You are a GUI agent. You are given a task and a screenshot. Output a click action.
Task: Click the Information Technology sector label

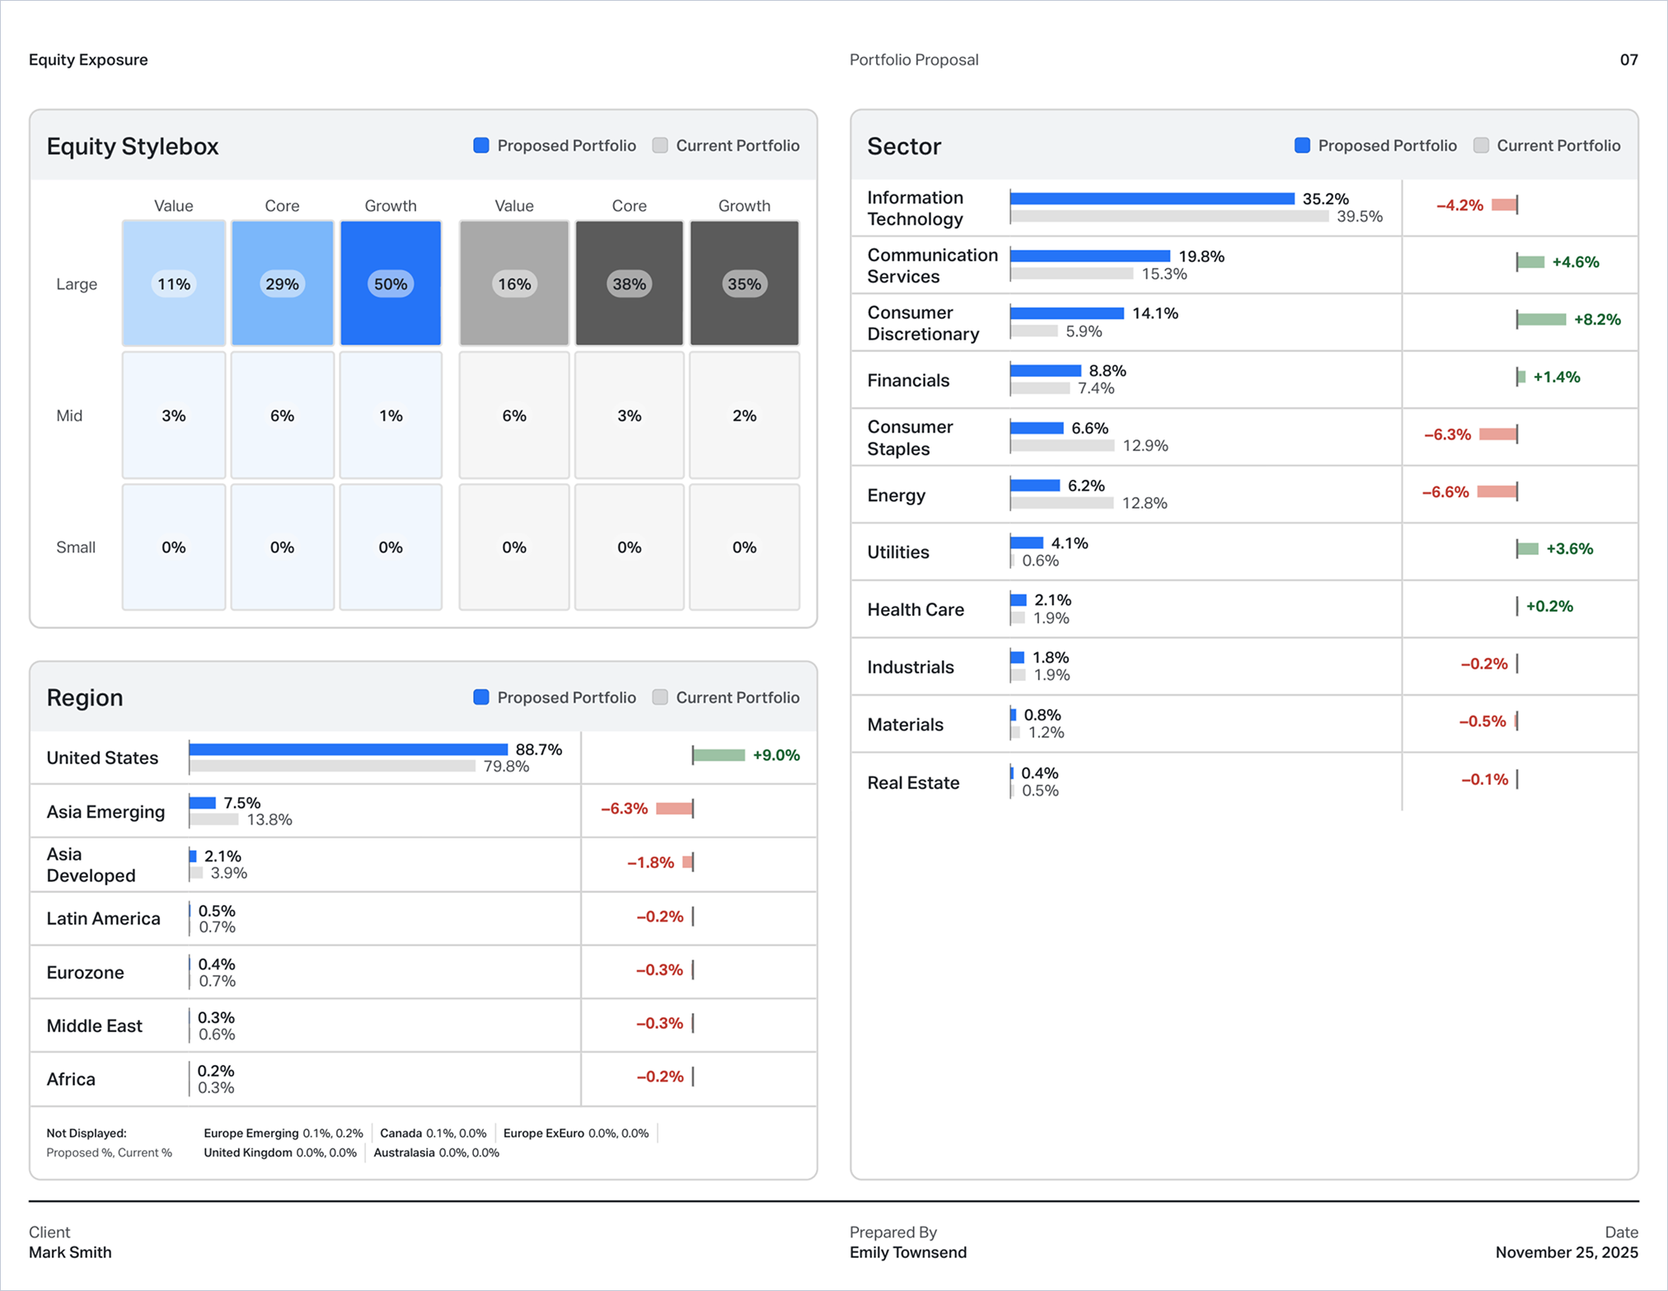pyautogui.click(x=915, y=208)
